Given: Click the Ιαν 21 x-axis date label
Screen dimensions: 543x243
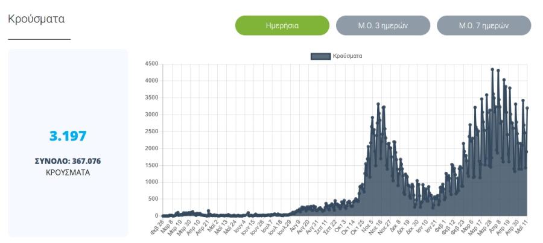Looking at the screenshot, I should click(x=431, y=226).
